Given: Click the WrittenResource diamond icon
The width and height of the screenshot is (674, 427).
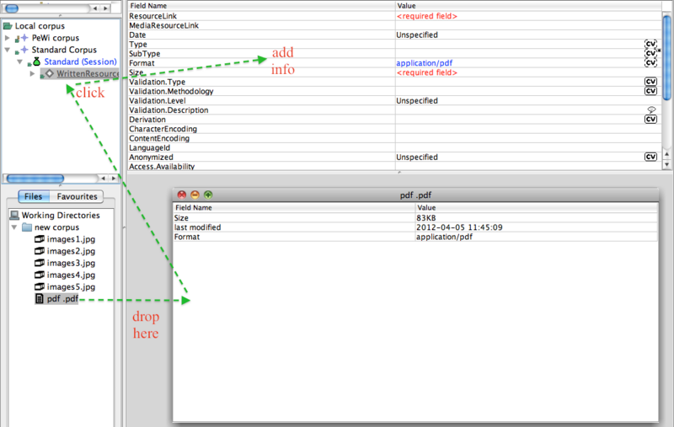Looking at the screenshot, I should coord(48,74).
